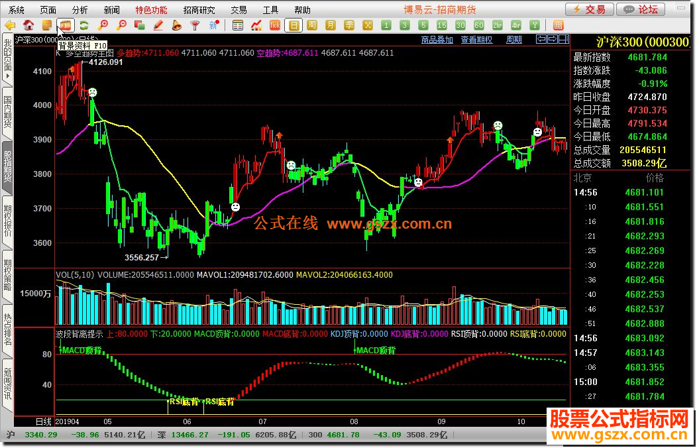
Task: Click the 商品叠加 link
Action: click(x=437, y=40)
